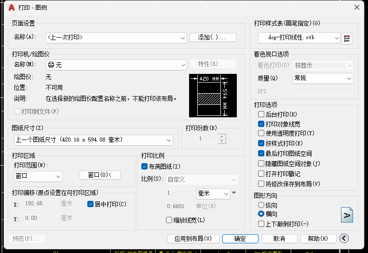Decrease copies with 打印份数 down arrow
This screenshot has height=253, width=368.
click(x=221, y=141)
